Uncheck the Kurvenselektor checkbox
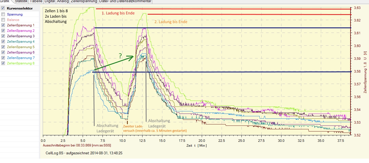Image resolution: width=369 pixels, height=163 pixels. (3, 8)
